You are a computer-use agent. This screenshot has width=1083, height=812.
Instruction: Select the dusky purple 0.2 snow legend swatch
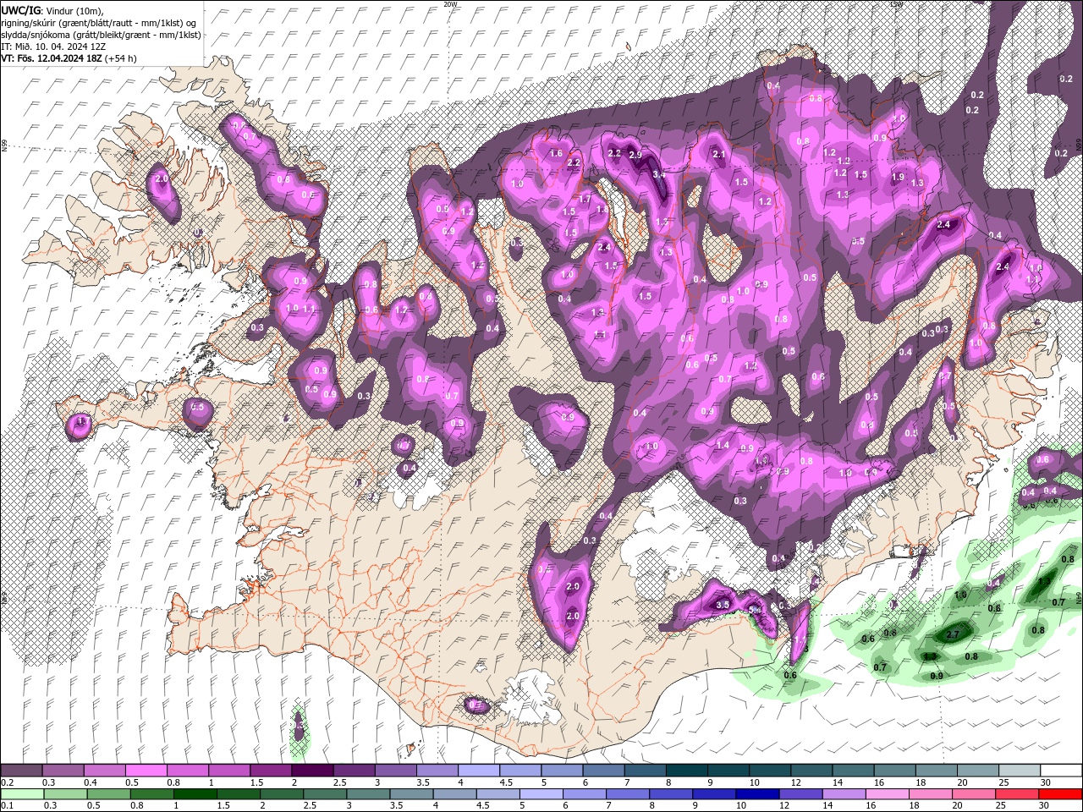21,771
